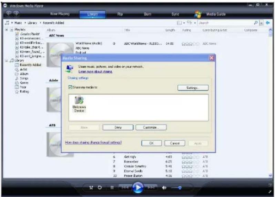Toggle shuffle playback
The height and width of the screenshot is (197, 275).
91,188
